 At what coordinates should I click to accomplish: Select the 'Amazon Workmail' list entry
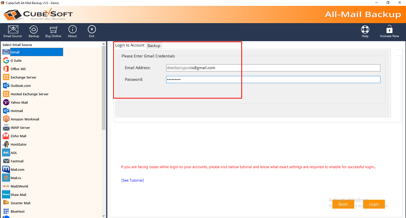pyautogui.click(x=25, y=119)
